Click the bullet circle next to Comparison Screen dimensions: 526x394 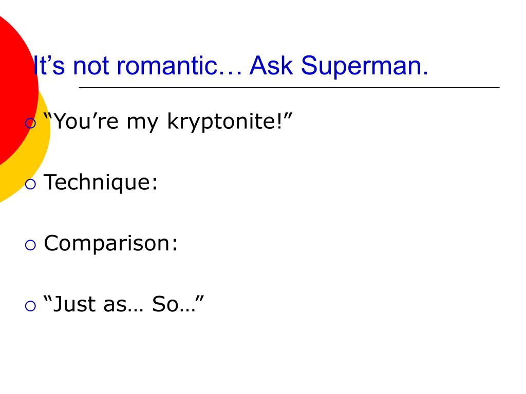pyautogui.click(x=30, y=245)
